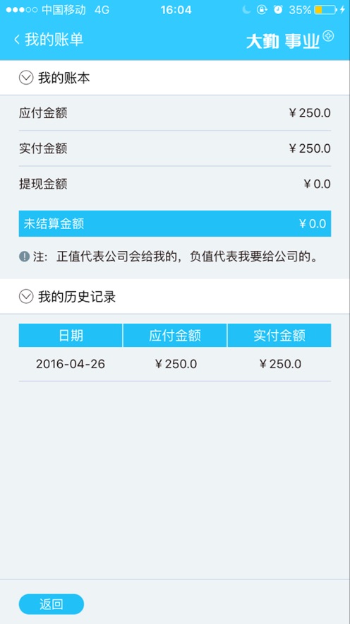The image size is (350, 624).
Task: Tap the 大勤事业 logo in header
Action: 282,42
